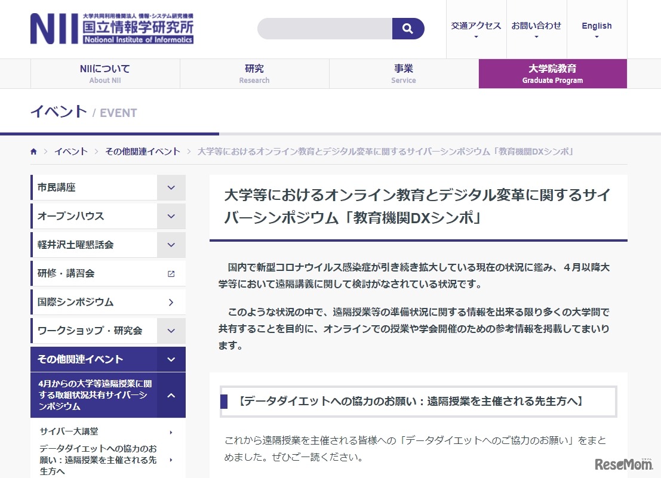
Task: Expand the ワークショップ・研究会 section chevron
Action: click(171, 331)
